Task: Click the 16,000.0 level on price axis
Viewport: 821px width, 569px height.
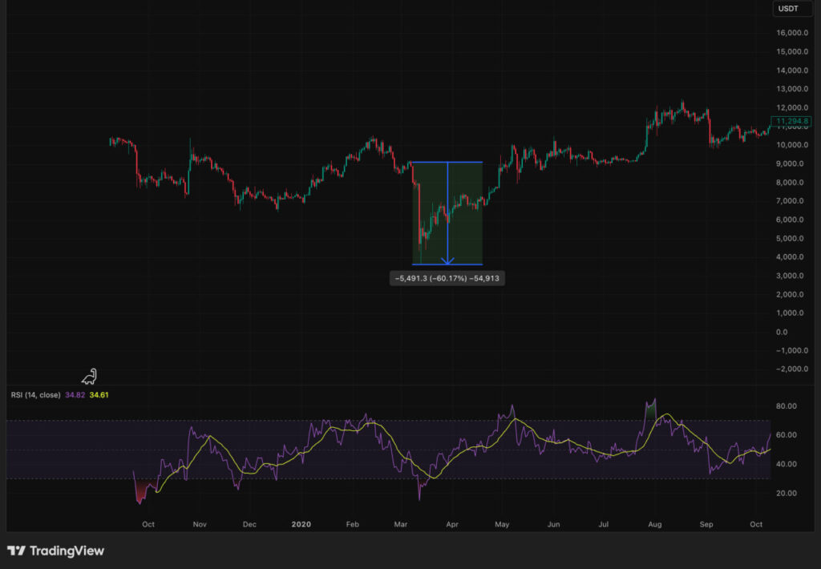Action: 792,34
